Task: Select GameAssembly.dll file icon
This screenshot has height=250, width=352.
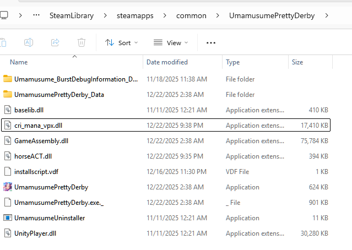Action: click(8, 141)
